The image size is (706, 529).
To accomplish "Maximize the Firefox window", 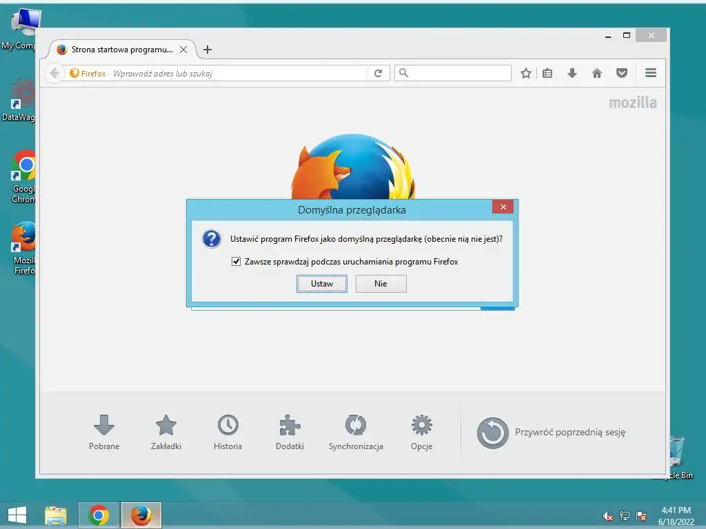I will coord(626,36).
